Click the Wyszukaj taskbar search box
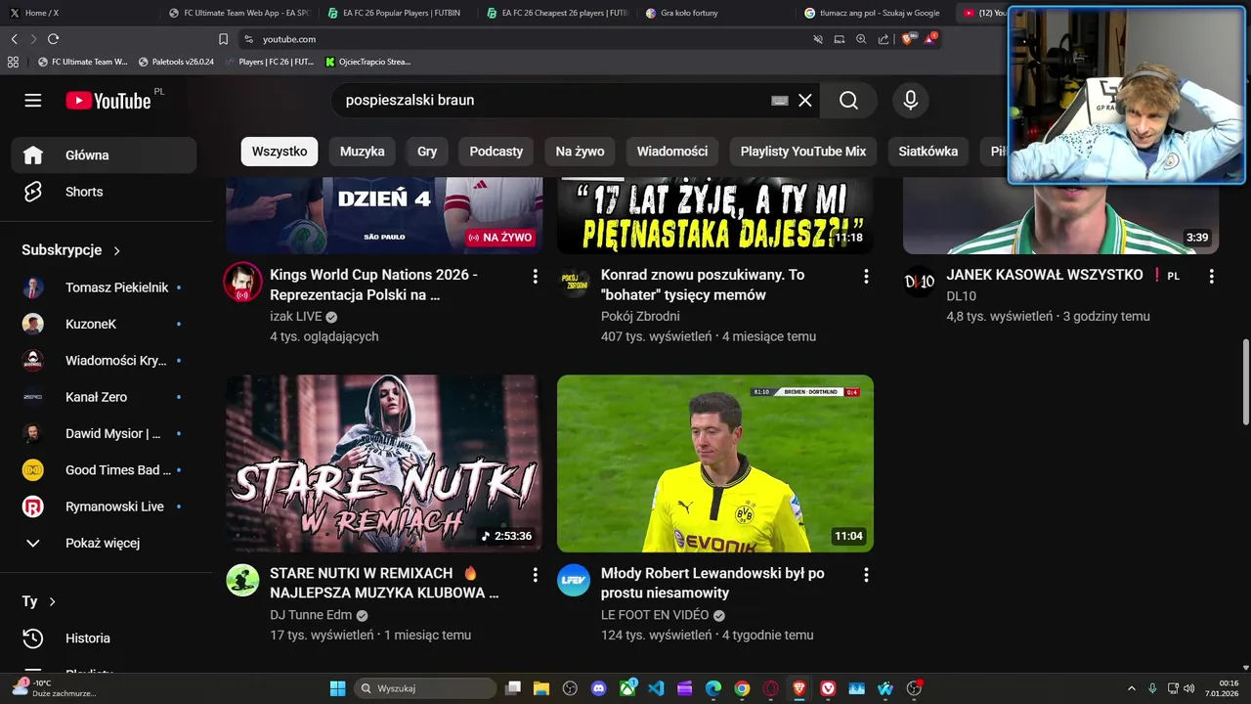1251x704 pixels. pyautogui.click(x=424, y=688)
